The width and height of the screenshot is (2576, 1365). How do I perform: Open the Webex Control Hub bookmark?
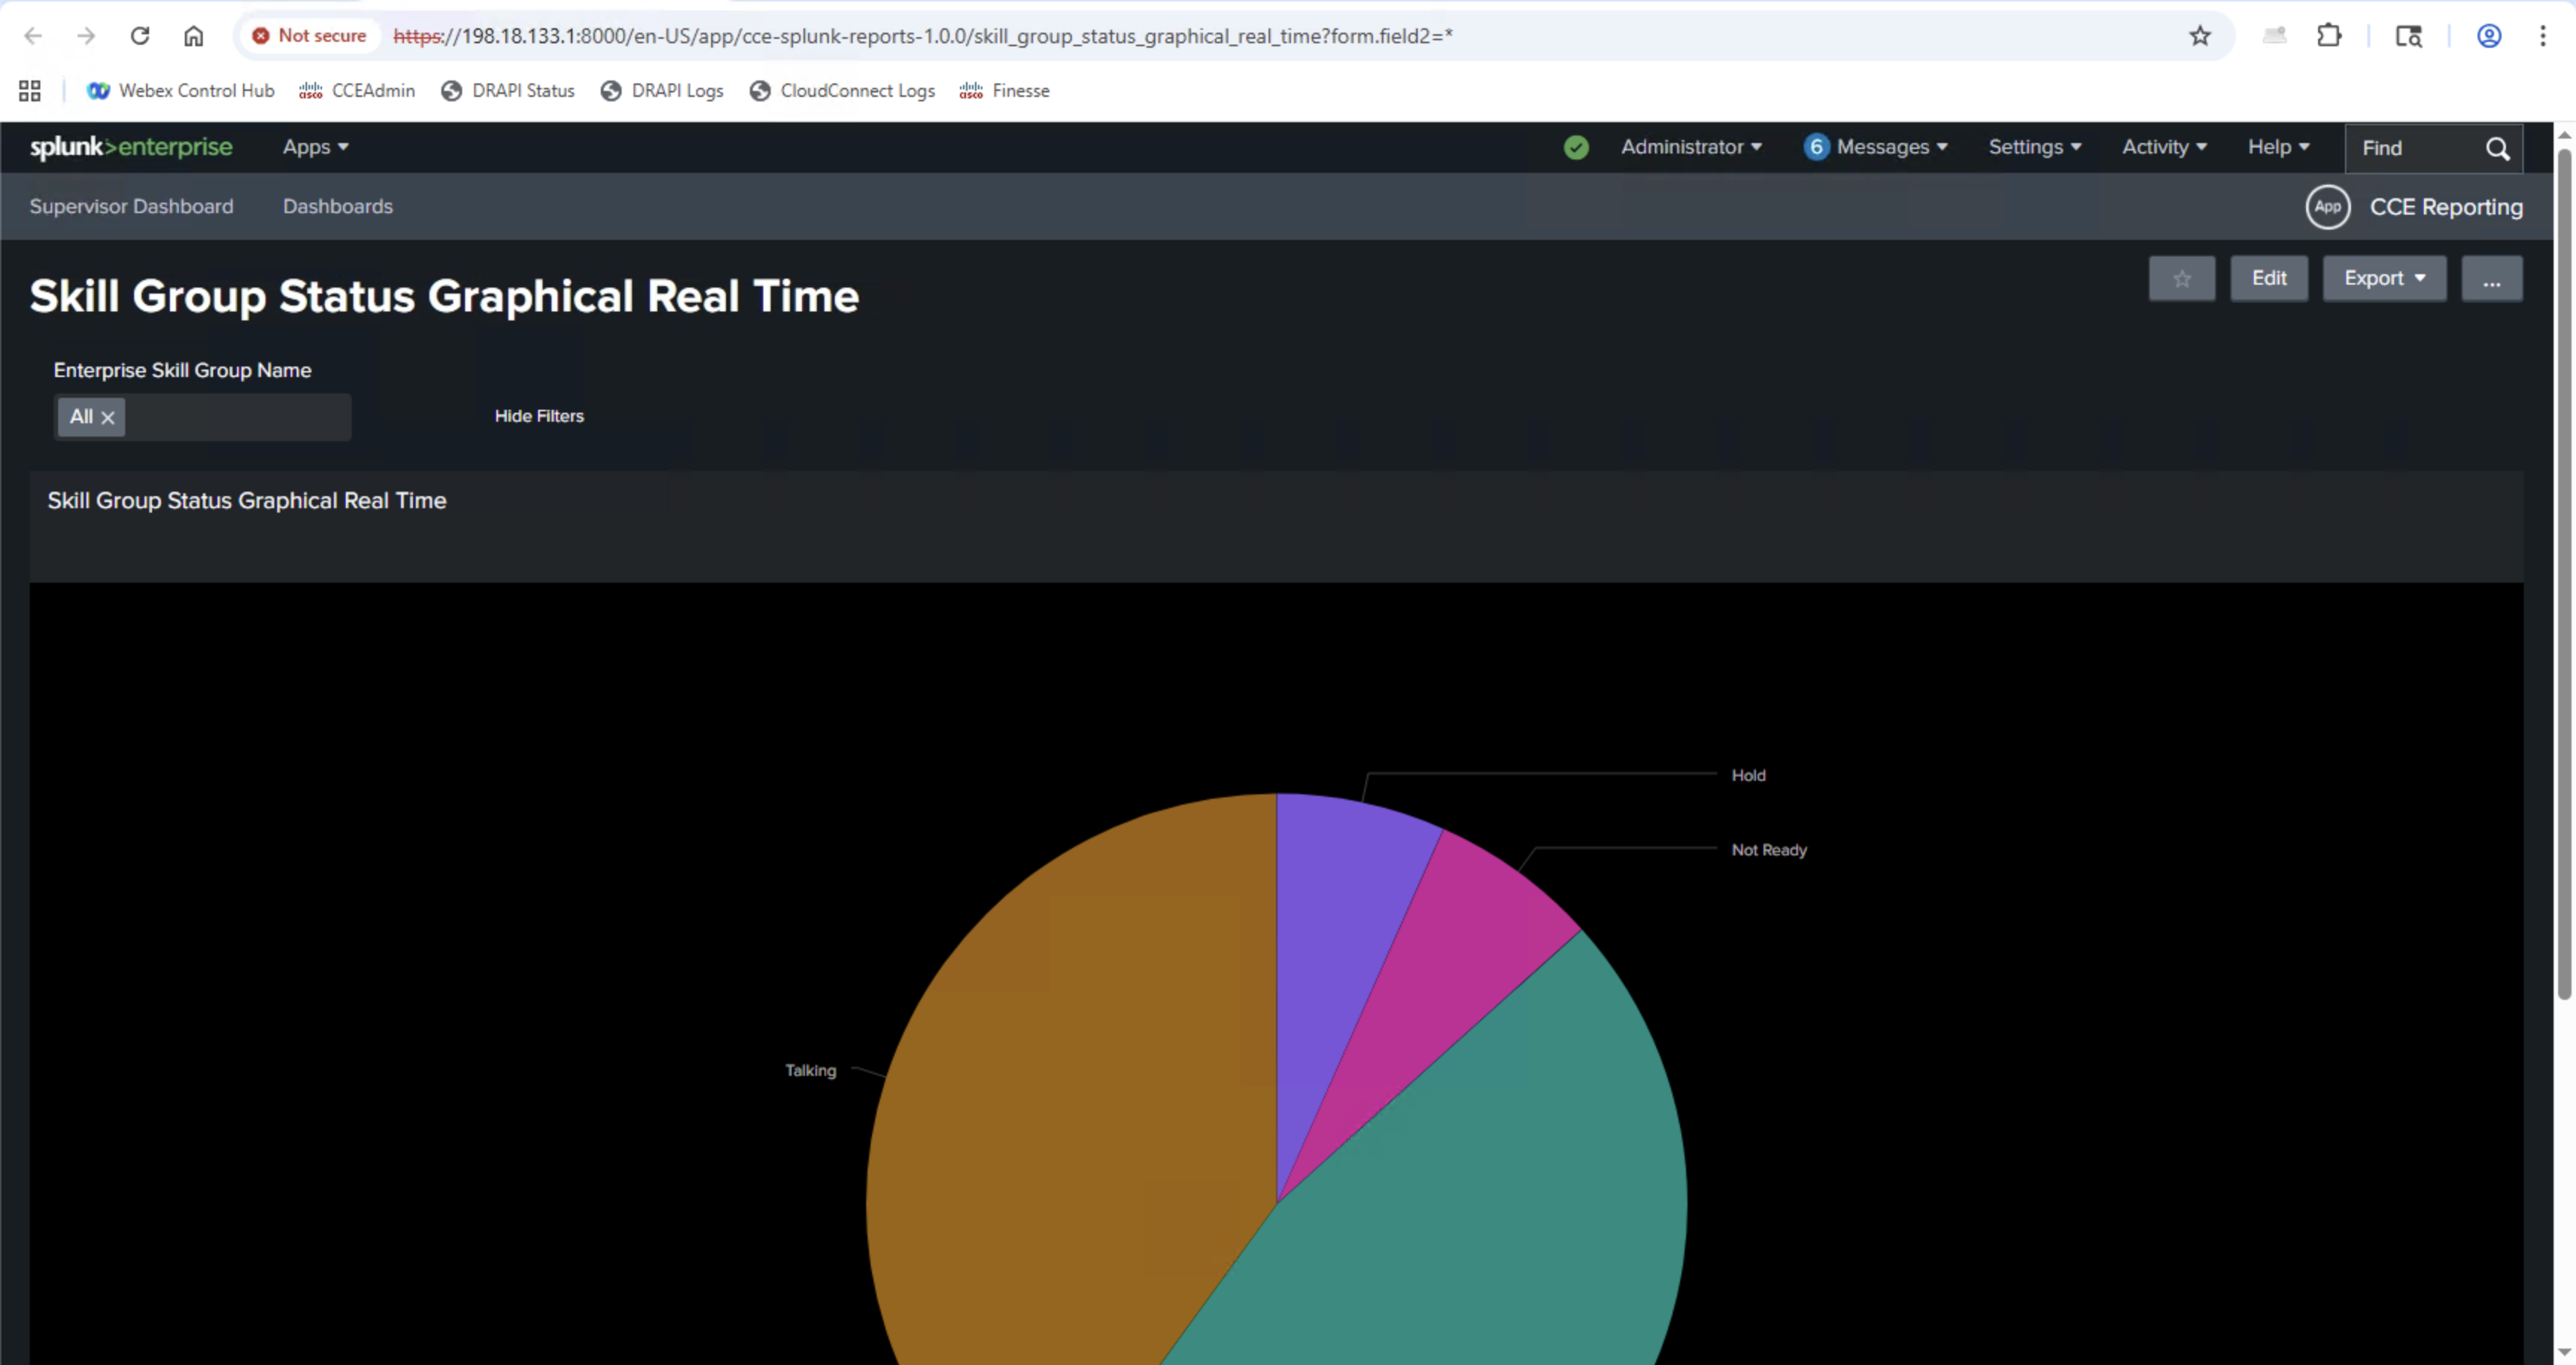pos(181,91)
